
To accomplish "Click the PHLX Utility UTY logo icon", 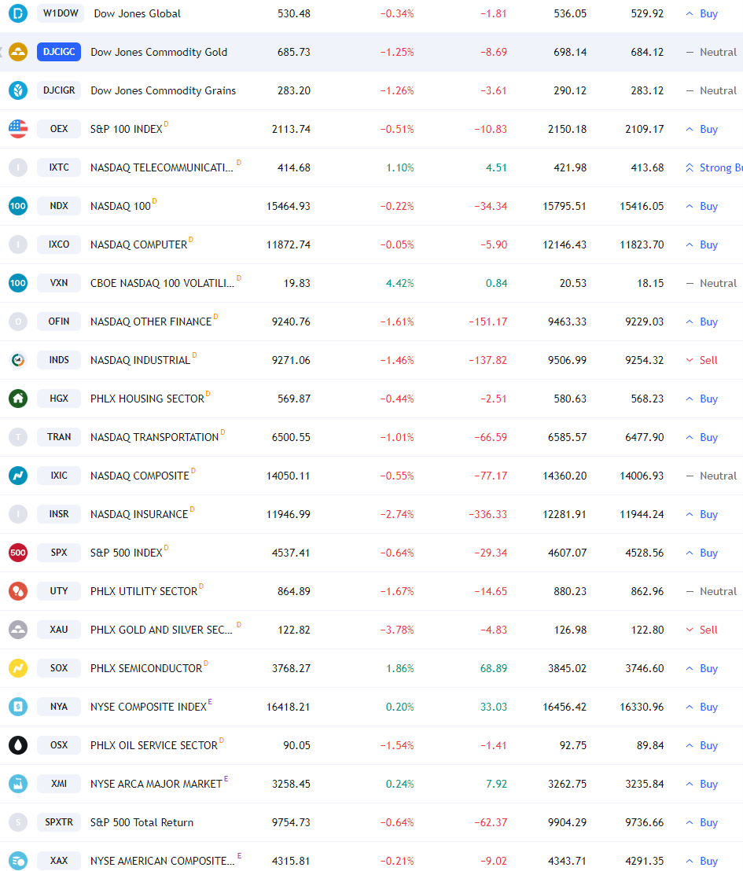I will click(x=18, y=591).
